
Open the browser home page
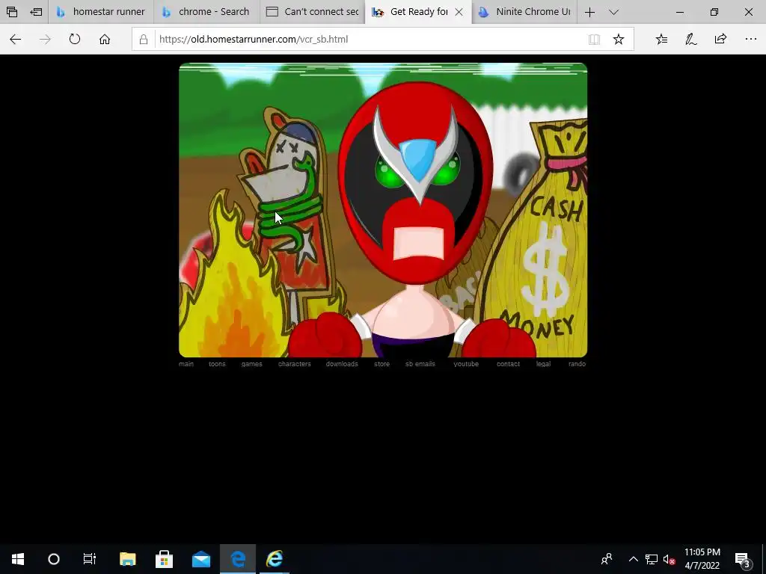[105, 39]
